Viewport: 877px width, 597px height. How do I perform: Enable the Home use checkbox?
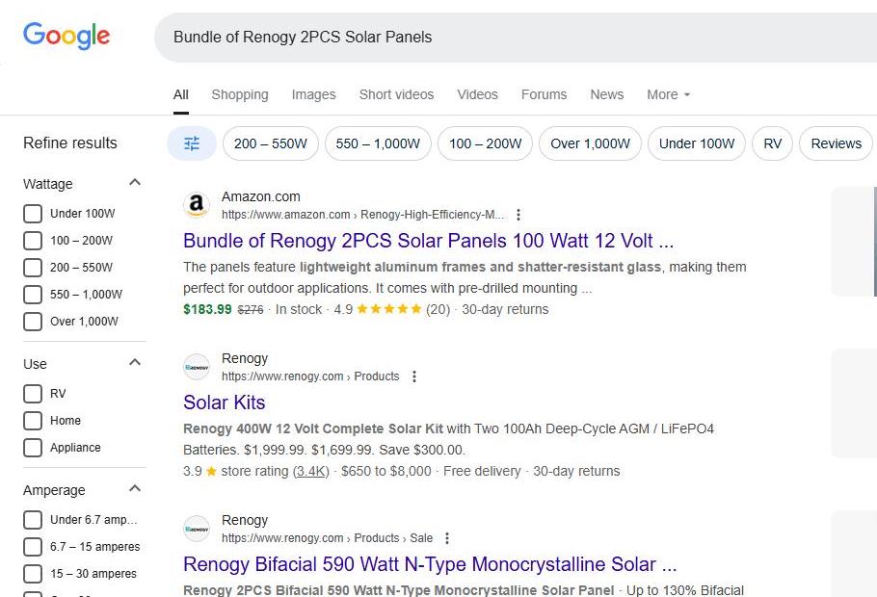click(x=33, y=421)
